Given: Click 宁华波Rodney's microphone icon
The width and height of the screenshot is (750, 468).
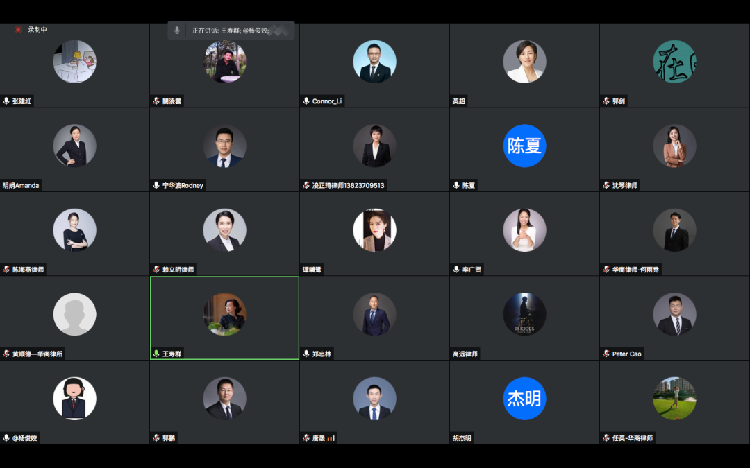Looking at the screenshot, I should 156,185.
